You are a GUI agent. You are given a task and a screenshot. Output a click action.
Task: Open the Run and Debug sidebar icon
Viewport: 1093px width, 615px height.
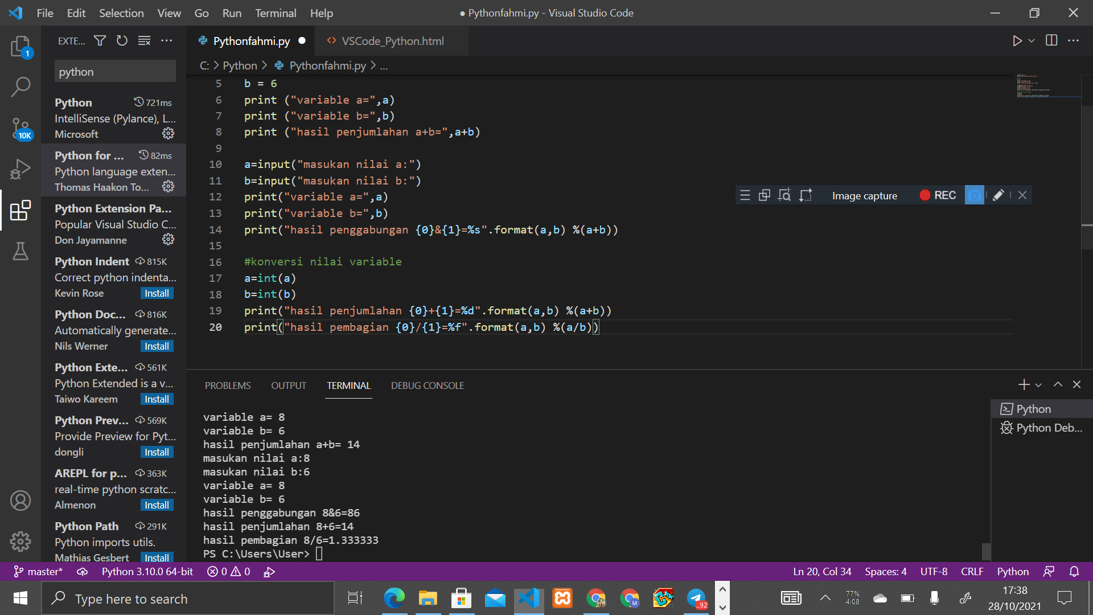20,169
